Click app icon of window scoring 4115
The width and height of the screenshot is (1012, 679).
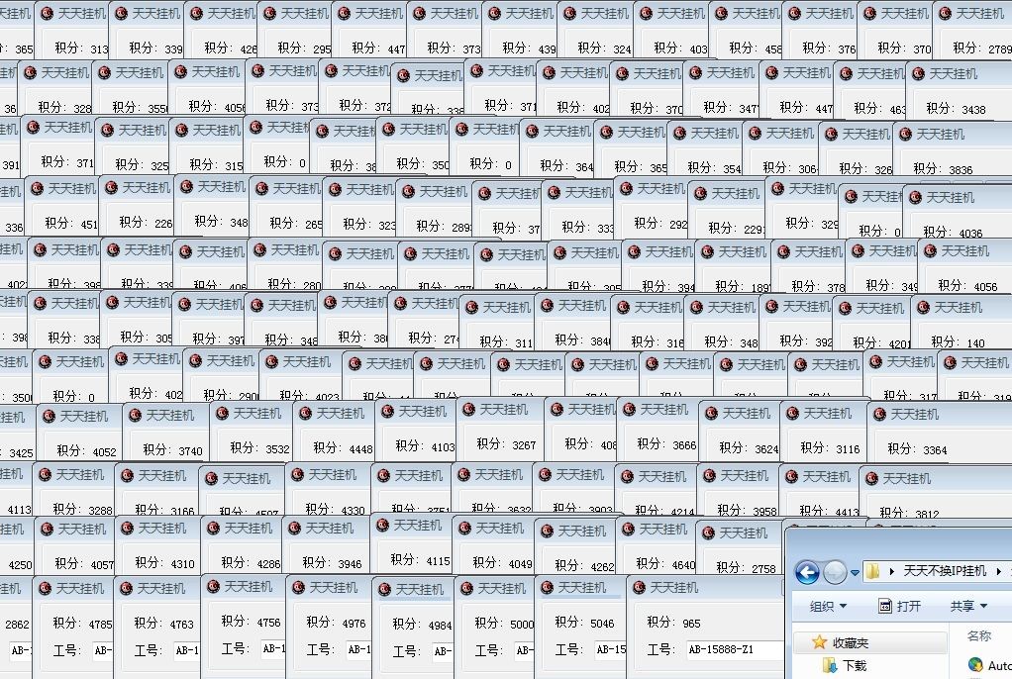point(382,526)
